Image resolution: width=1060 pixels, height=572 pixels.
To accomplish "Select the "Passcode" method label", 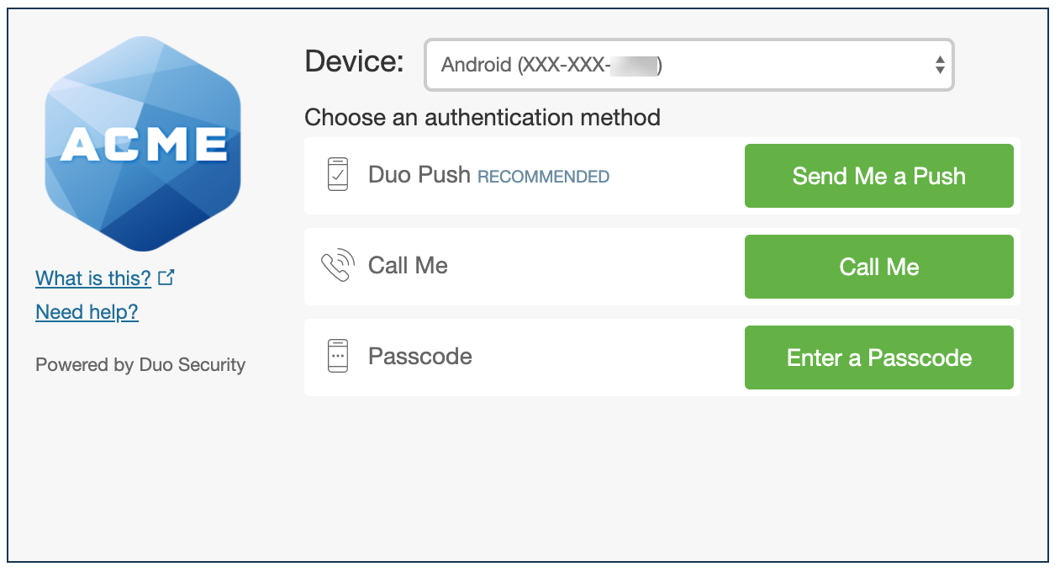I will [x=420, y=356].
